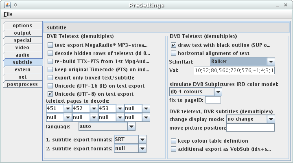The image size is (293, 163).
Task: Click the move picture position field
Action: [x=250, y=128]
